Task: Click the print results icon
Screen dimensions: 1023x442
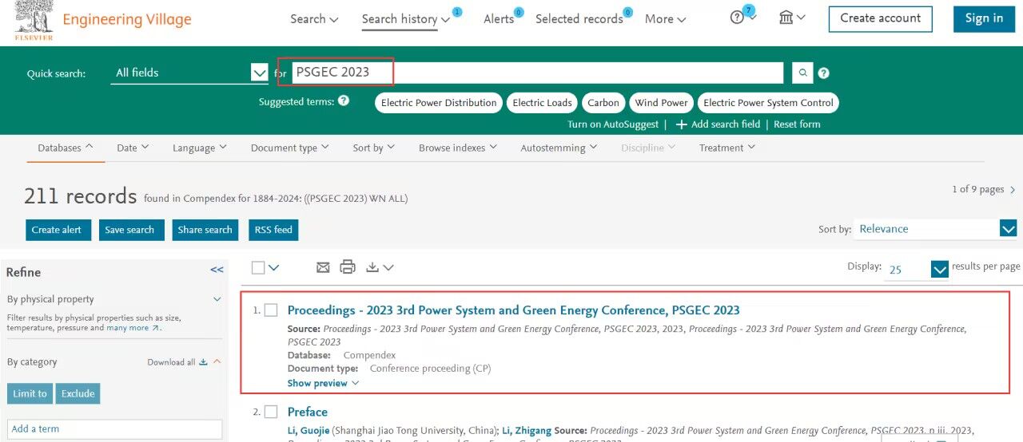Action: pos(348,267)
